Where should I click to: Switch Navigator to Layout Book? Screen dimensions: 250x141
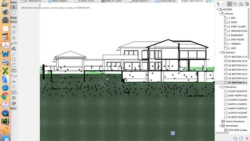tap(241, 4)
